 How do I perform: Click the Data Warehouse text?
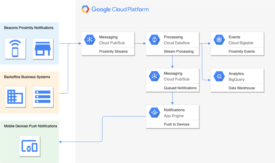(x=242, y=88)
